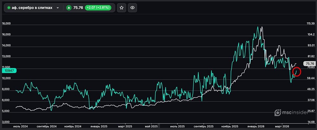
Task: Click the 18,000 left axis value
Action: (x=6, y=24)
